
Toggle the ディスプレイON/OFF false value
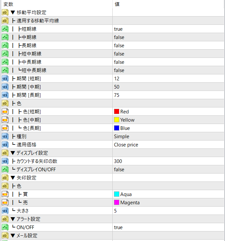point(119,170)
